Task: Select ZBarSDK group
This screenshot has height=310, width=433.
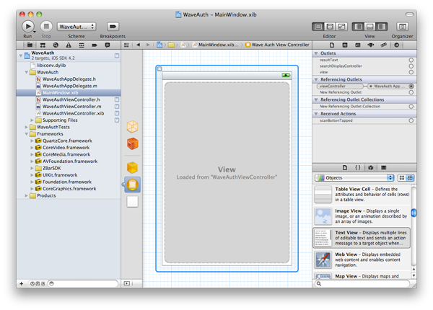Action: (52, 168)
